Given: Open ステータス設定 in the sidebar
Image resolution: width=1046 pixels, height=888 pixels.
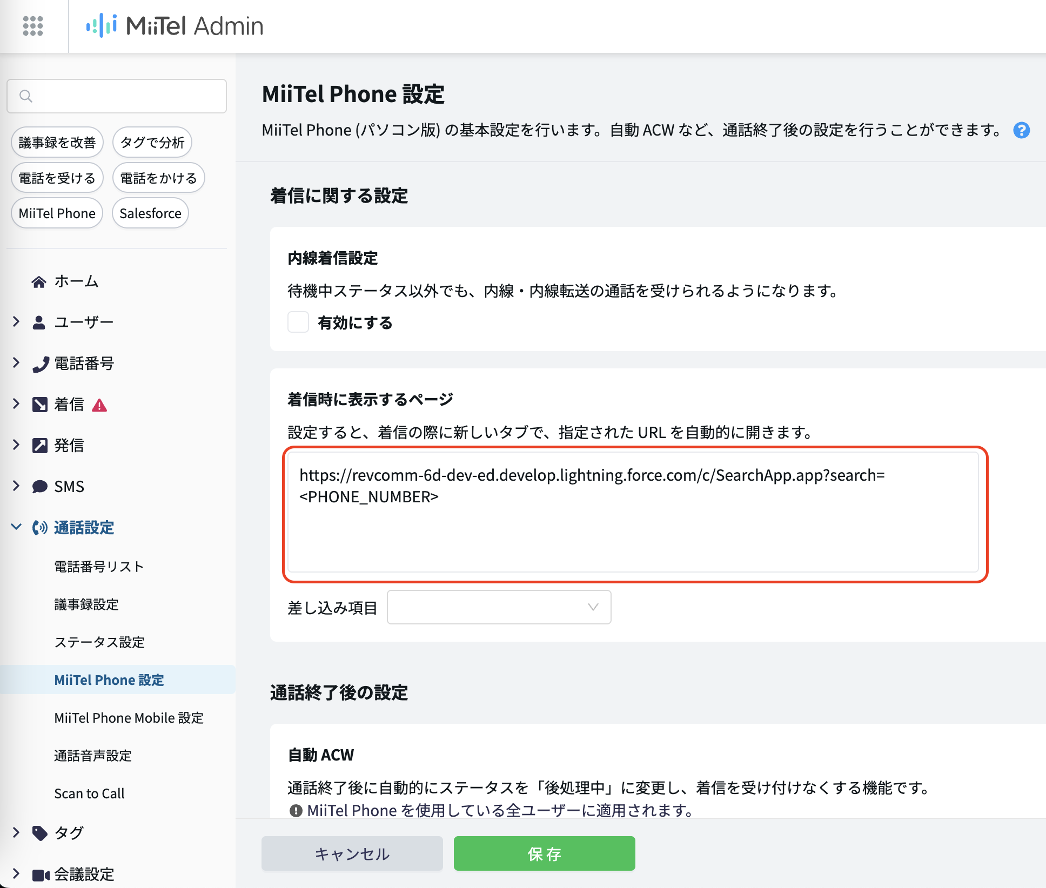Looking at the screenshot, I should coord(99,642).
